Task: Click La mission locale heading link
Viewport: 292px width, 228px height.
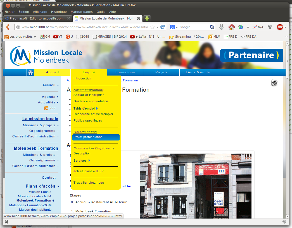Action: click(x=40, y=119)
